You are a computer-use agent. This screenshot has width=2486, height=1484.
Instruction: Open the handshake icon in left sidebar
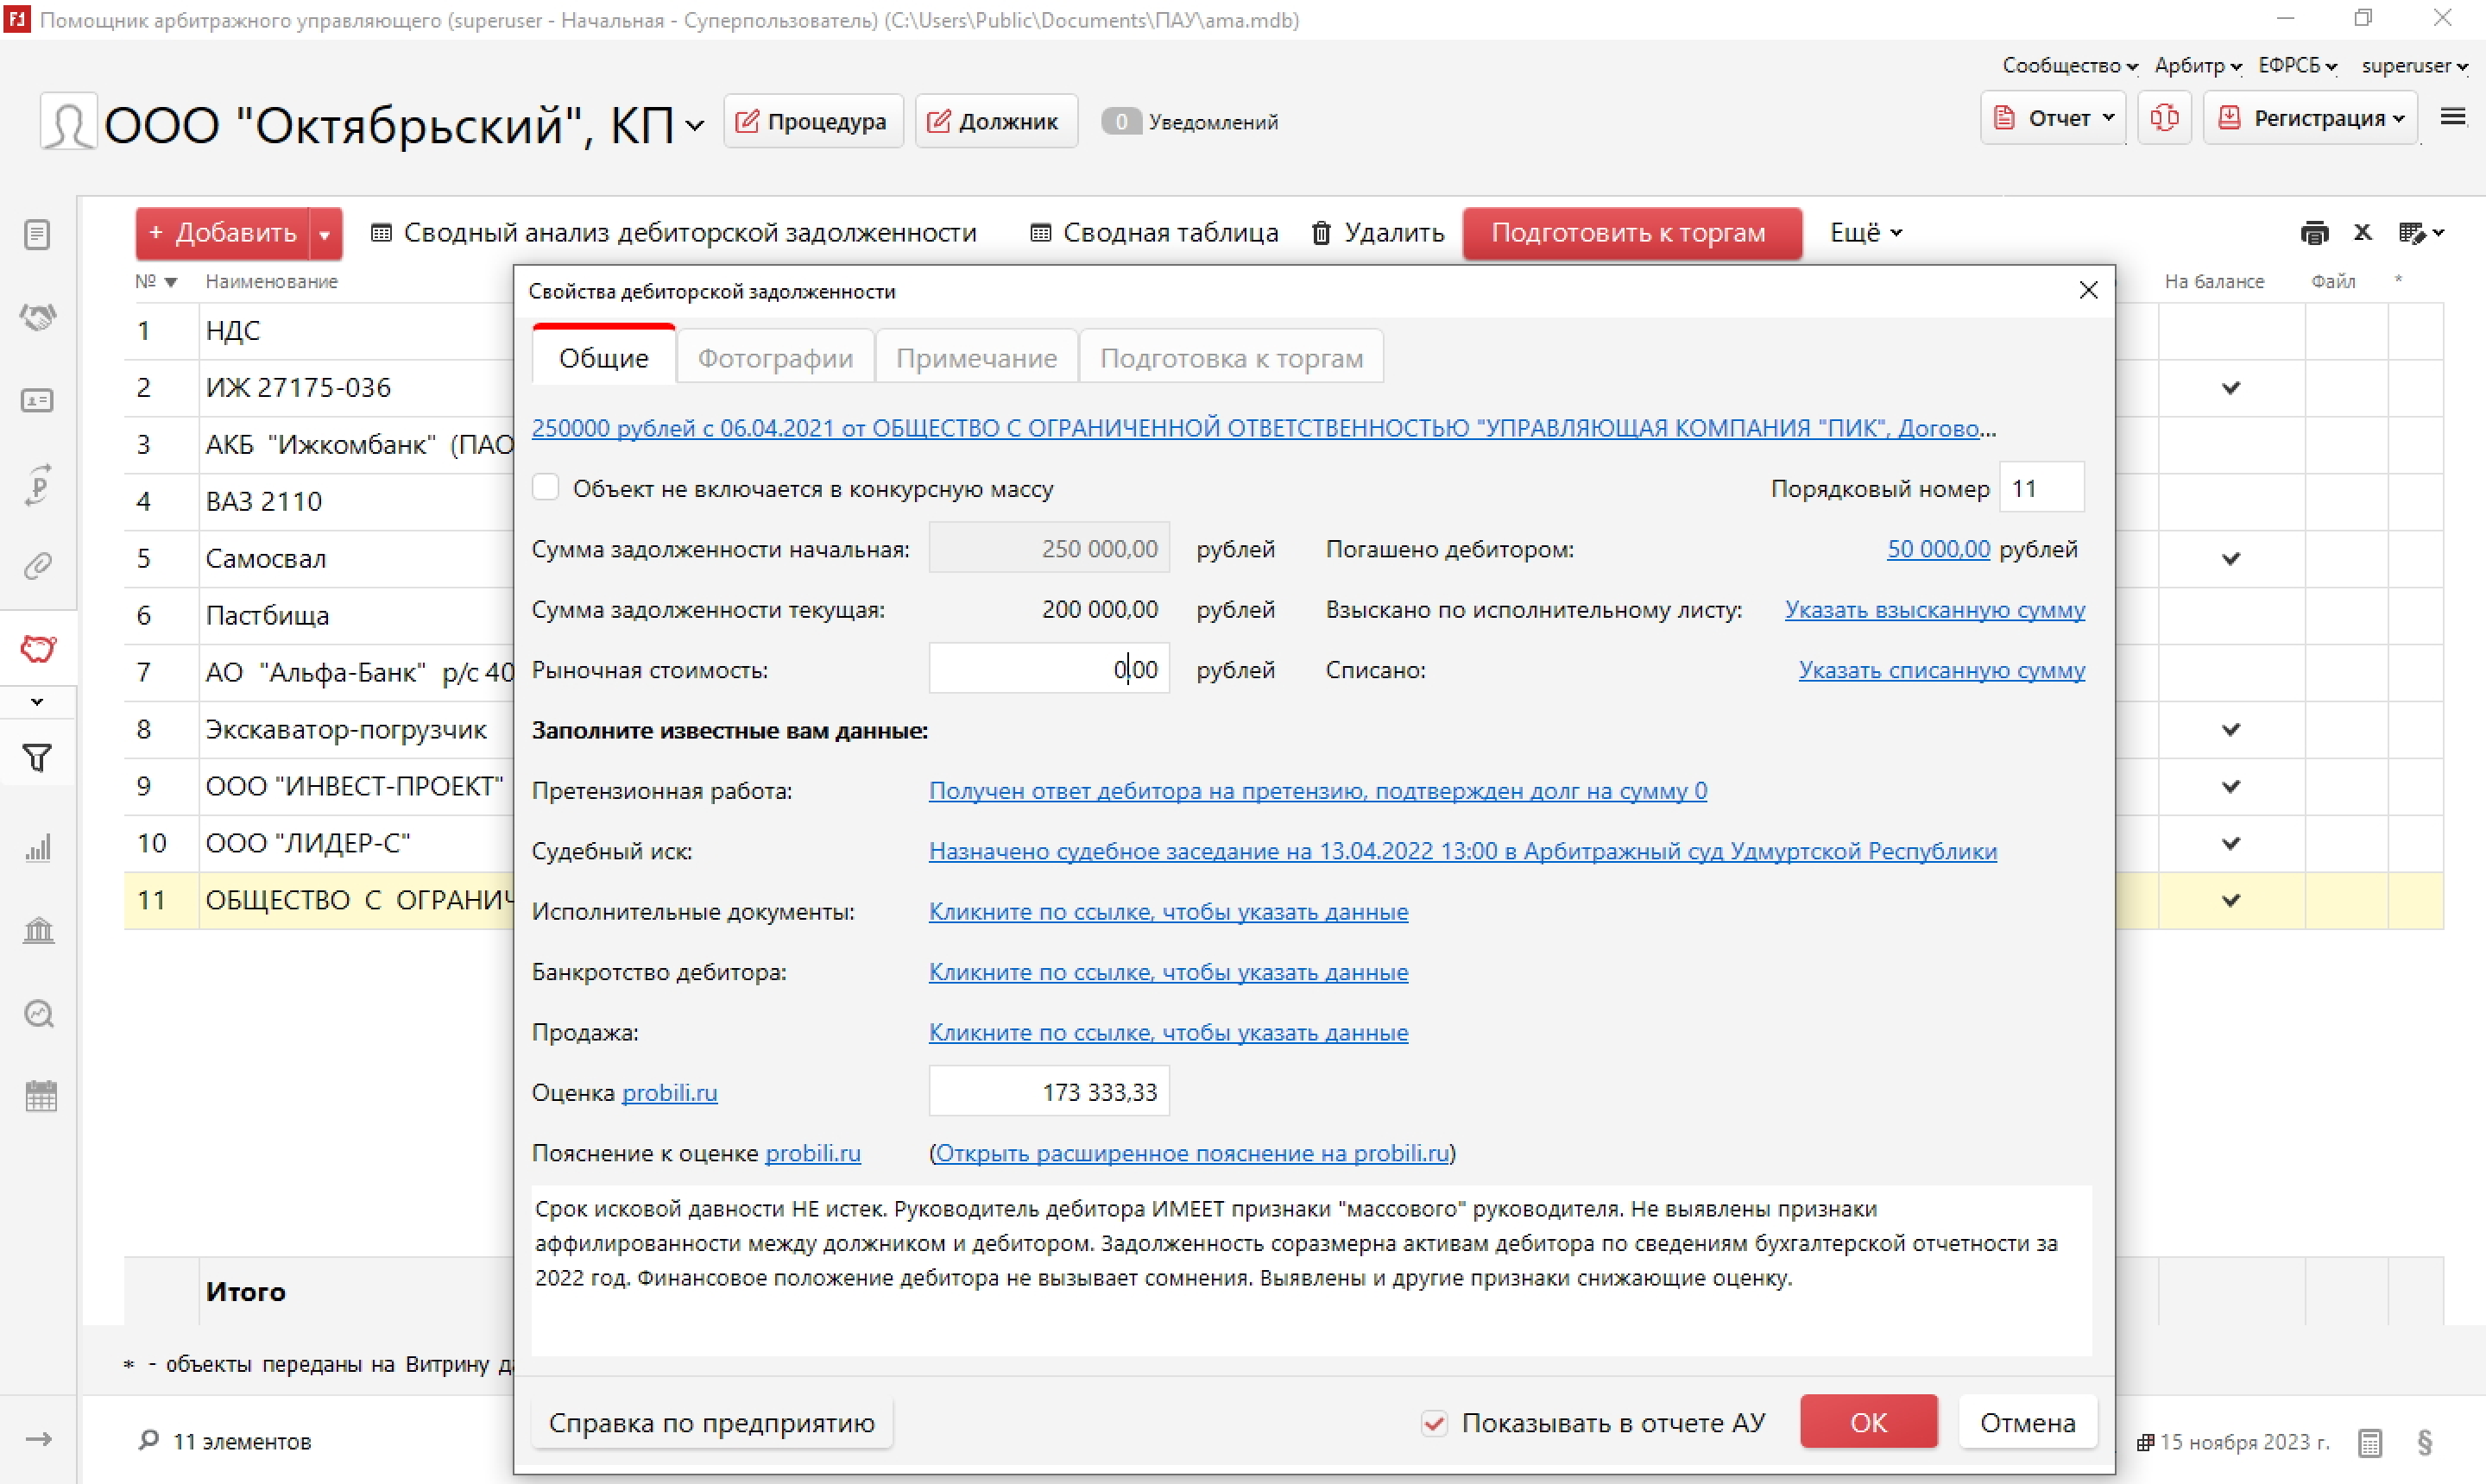tap(38, 318)
